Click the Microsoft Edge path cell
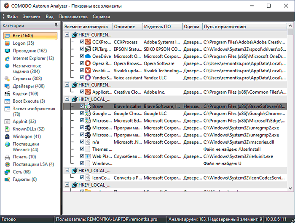 click(244, 121)
